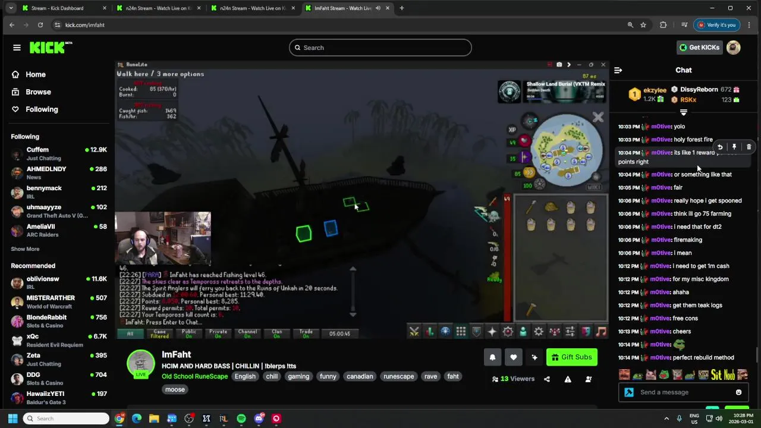761x428 pixels.
Task: Open ekzylee leaderboard profile
Action: click(655, 90)
